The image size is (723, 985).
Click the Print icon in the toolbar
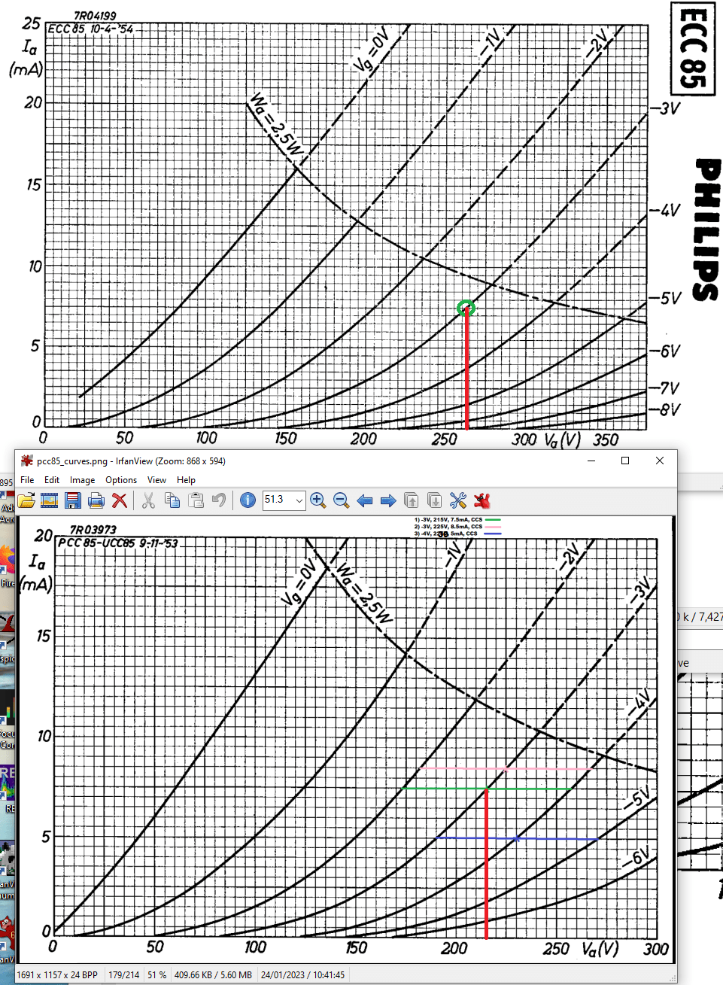coord(96,500)
